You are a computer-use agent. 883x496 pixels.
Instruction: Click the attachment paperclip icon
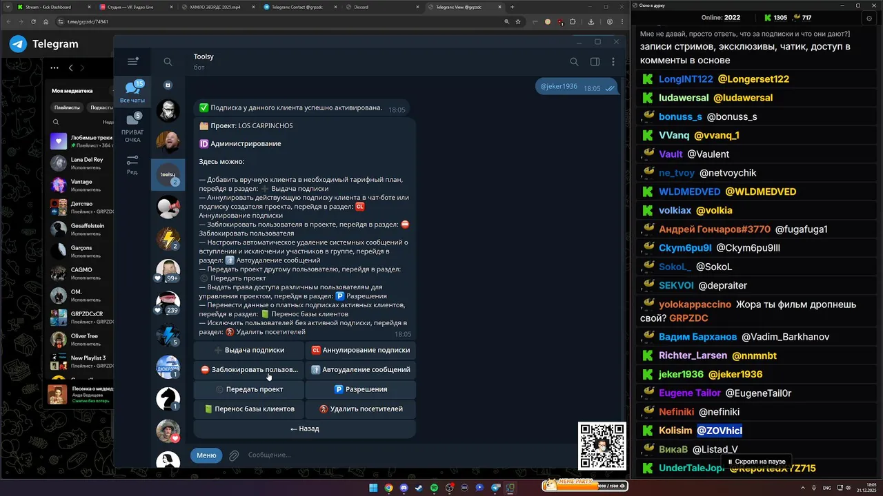coord(235,455)
